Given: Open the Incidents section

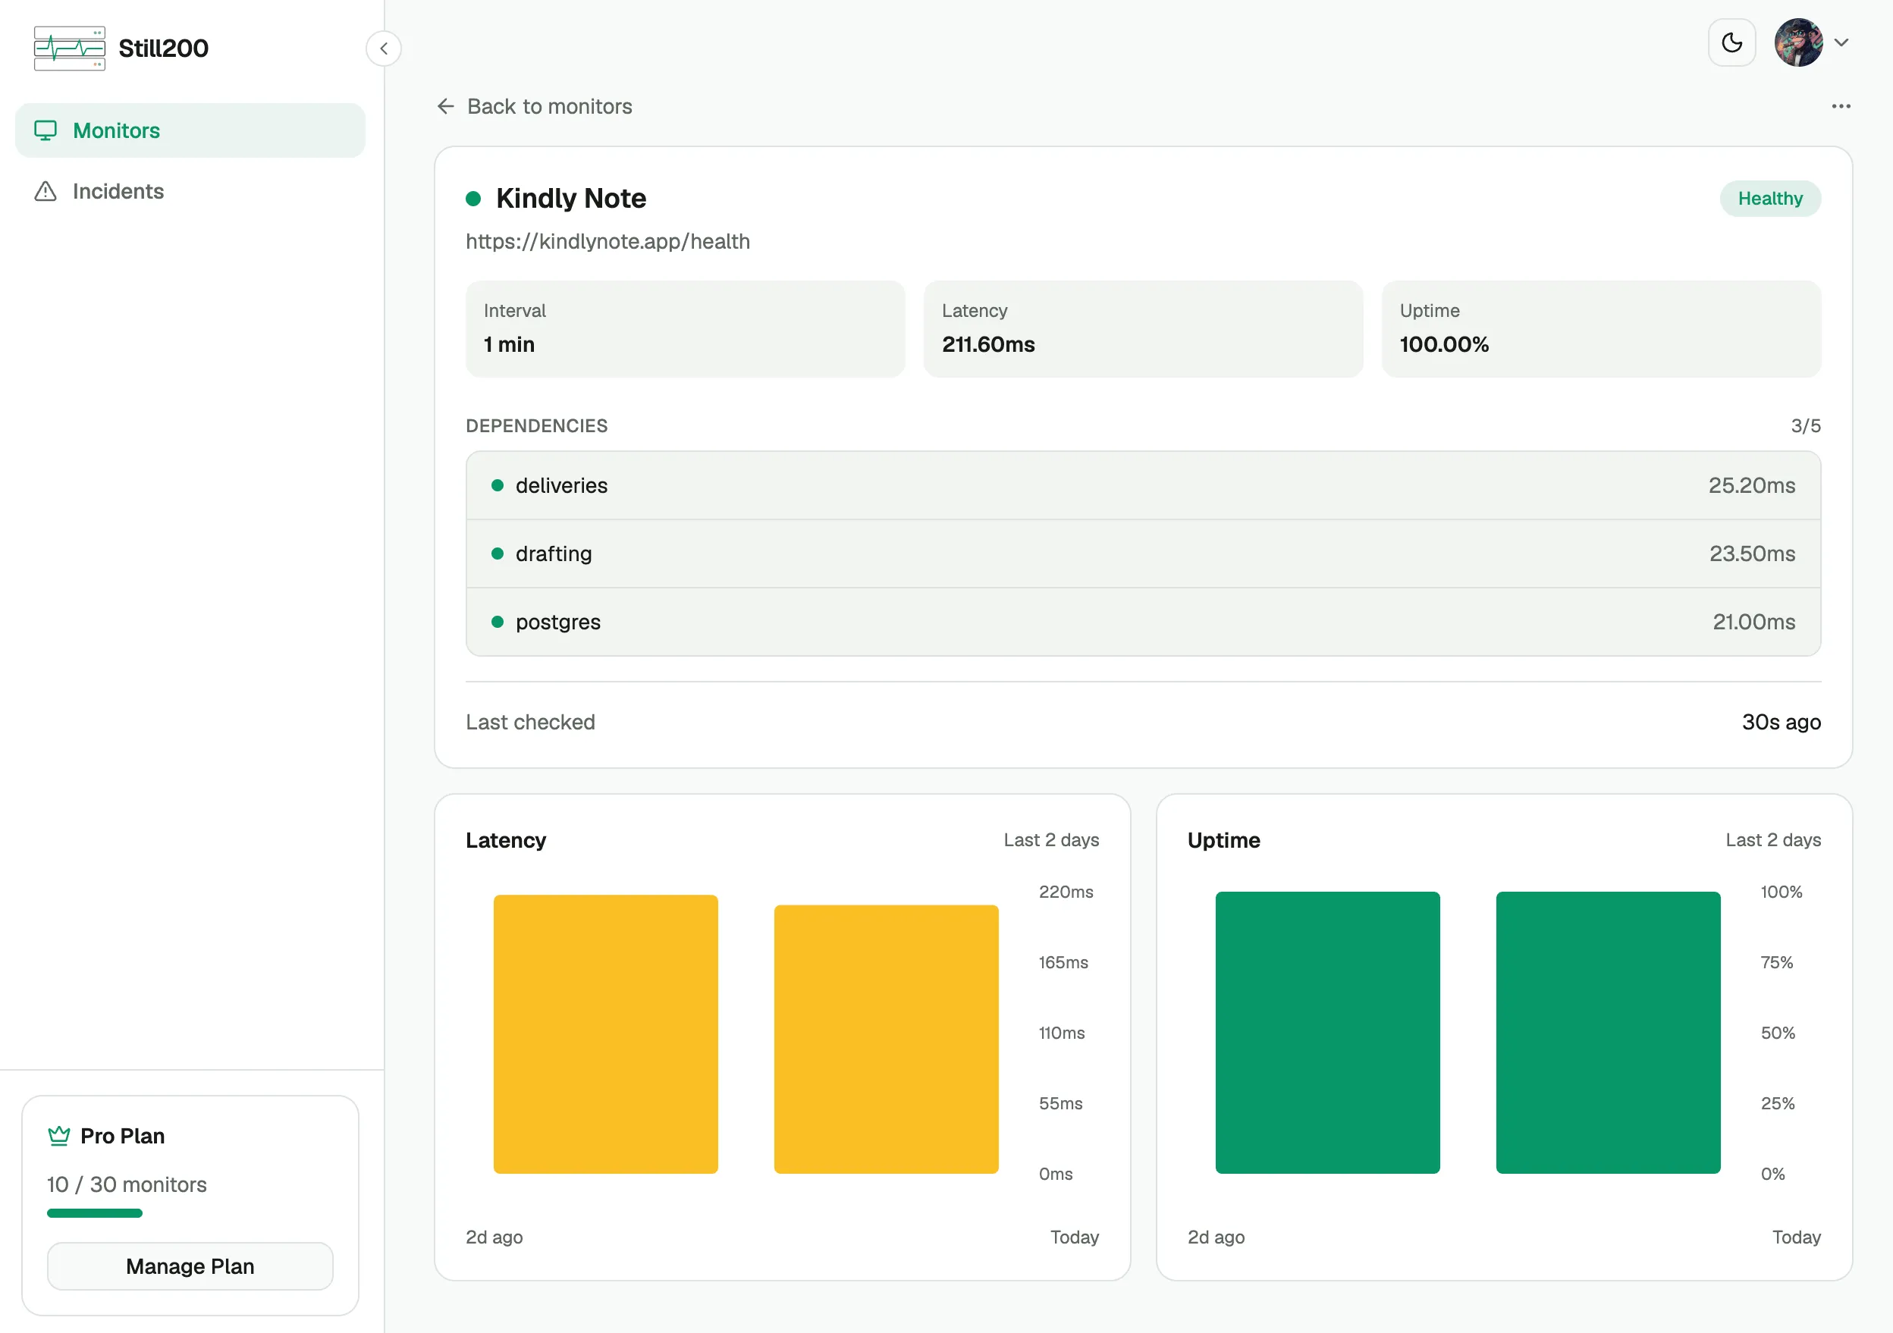Looking at the screenshot, I should click(190, 191).
